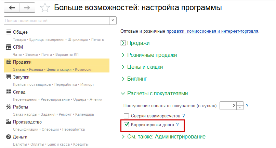This screenshot has height=148, width=276.
Task: Open help for payment receipt days
Action: [247, 105]
